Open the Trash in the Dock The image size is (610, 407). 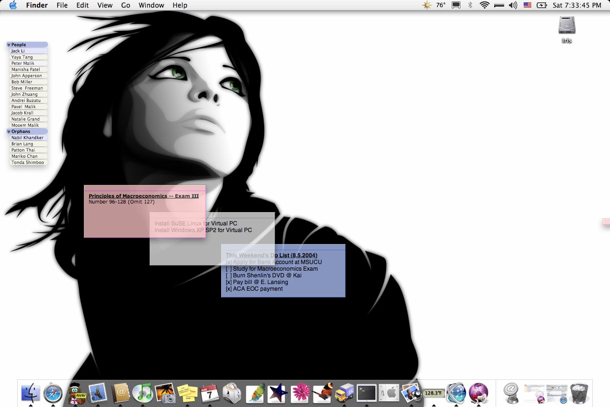pos(579,393)
